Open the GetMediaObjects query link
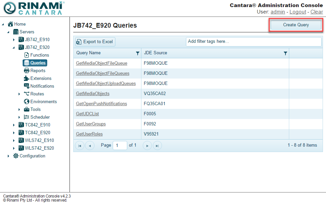The image size is (326, 209). [x=92, y=93]
